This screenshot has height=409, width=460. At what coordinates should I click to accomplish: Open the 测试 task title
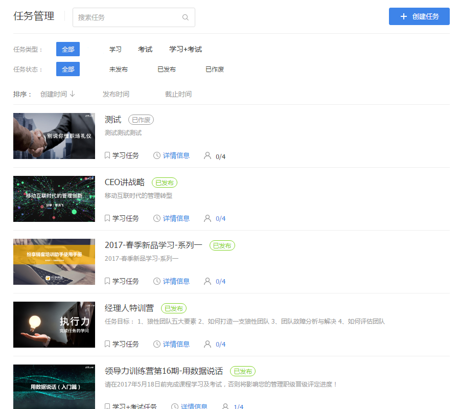tap(113, 120)
